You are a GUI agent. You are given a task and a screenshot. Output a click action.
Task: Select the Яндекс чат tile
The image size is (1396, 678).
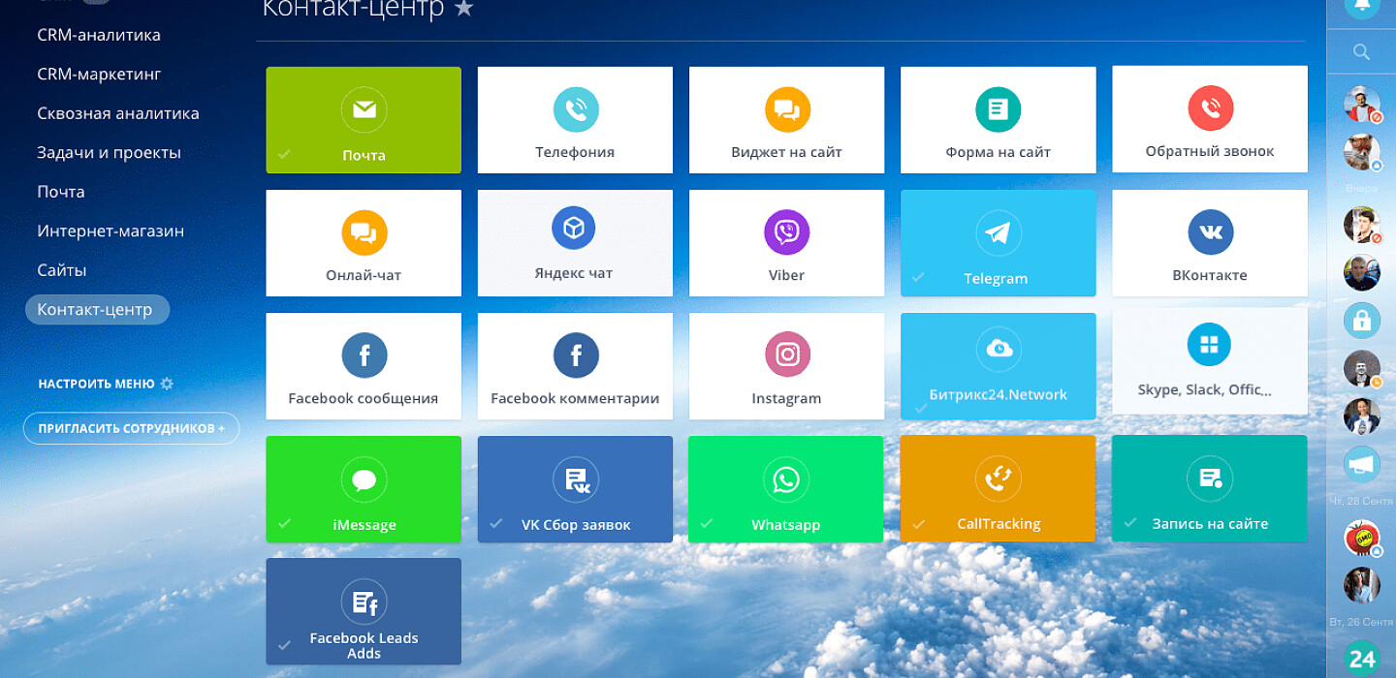pyautogui.click(x=575, y=243)
